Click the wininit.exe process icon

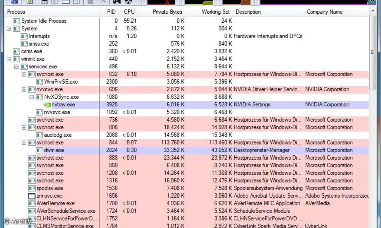(17, 59)
